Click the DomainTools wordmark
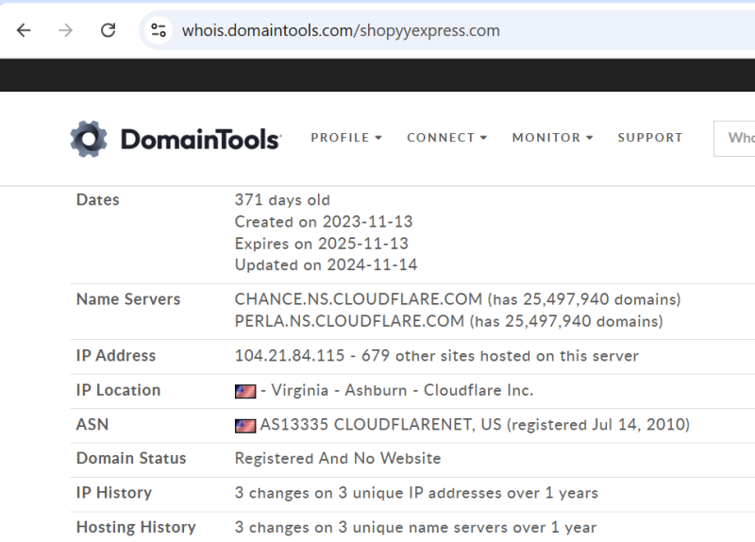Image resolution: width=755 pixels, height=542 pixels. [200, 139]
